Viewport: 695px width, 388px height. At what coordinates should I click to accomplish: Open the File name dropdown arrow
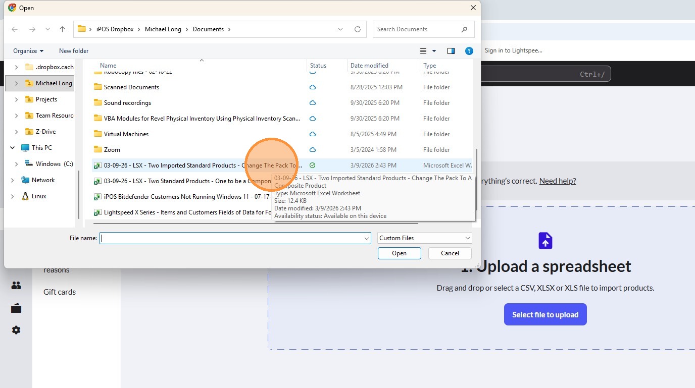tap(367, 238)
